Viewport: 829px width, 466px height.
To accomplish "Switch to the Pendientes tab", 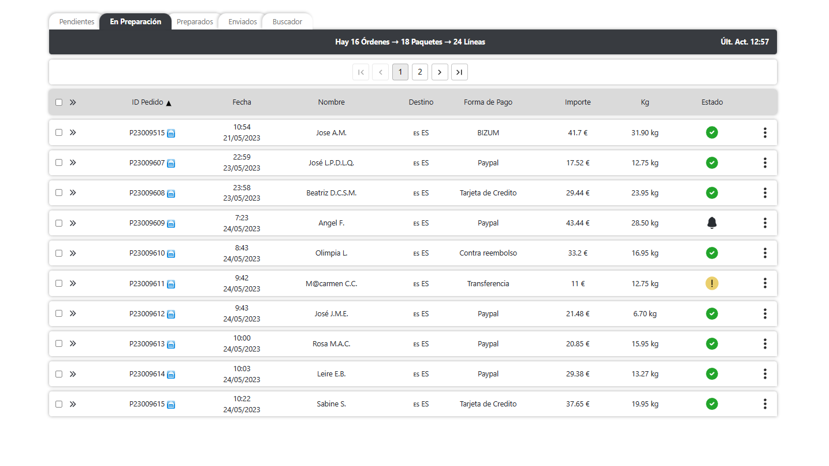I will click(x=76, y=22).
